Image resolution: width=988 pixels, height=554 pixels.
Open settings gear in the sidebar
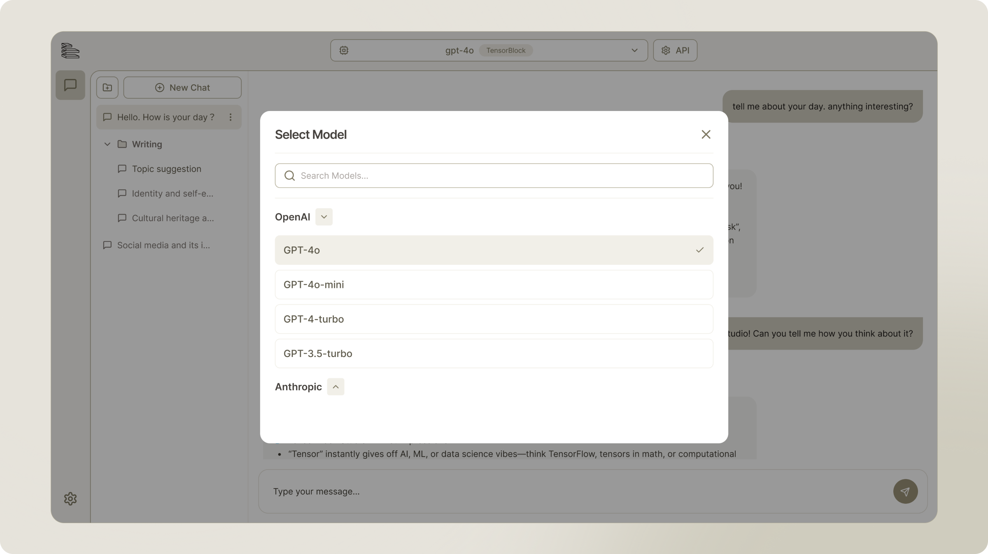tap(70, 498)
